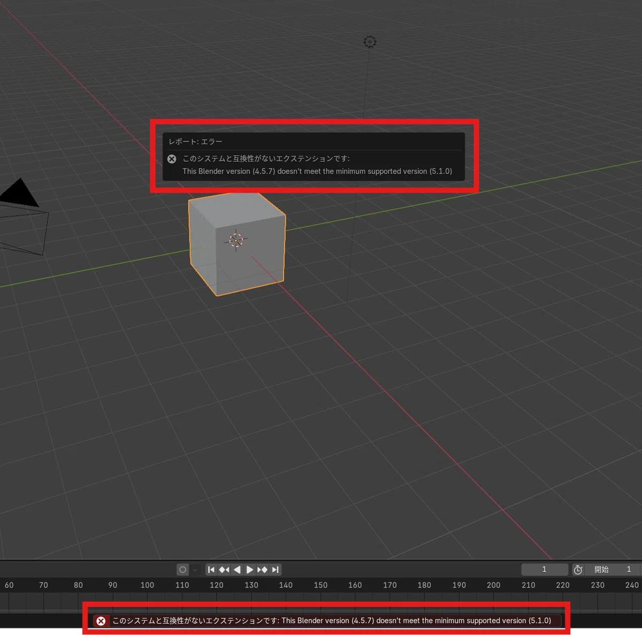Select the camera object in the viewport

(22, 217)
